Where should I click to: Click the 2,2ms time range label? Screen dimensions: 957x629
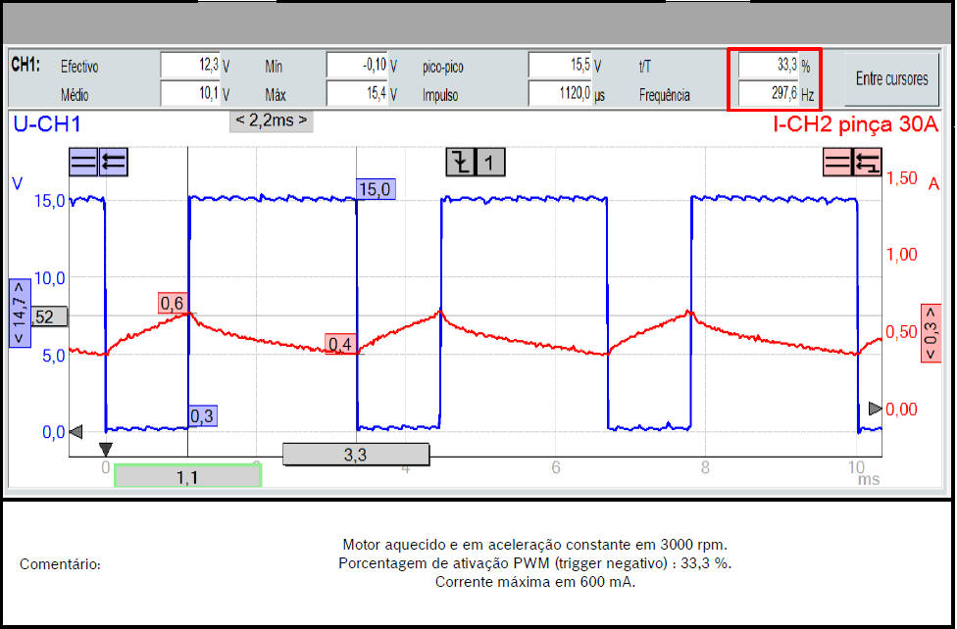[271, 121]
